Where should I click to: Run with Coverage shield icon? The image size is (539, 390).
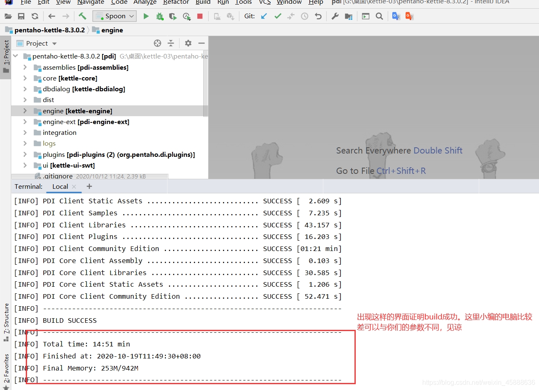(x=173, y=16)
